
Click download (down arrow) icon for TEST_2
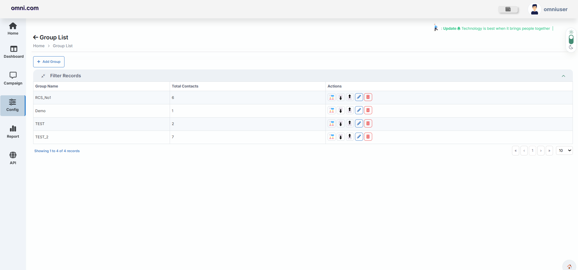tap(341, 137)
